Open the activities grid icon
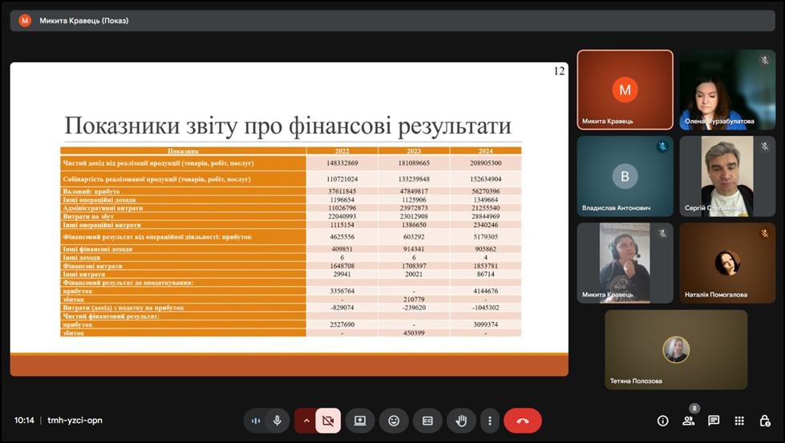The width and height of the screenshot is (785, 443). click(739, 421)
